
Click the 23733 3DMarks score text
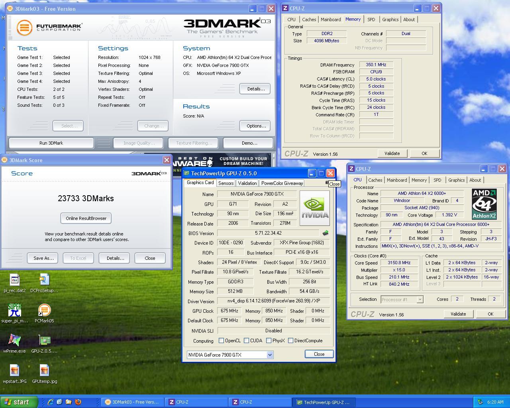(86, 198)
